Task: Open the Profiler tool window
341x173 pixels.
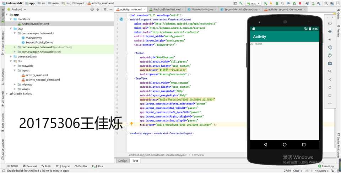Action: (81, 166)
